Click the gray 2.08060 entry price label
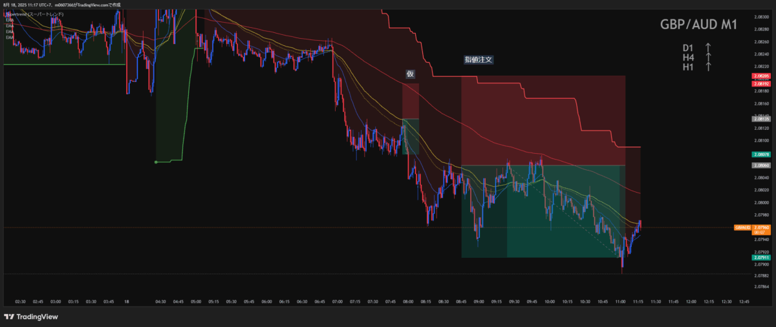 tap(760, 165)
